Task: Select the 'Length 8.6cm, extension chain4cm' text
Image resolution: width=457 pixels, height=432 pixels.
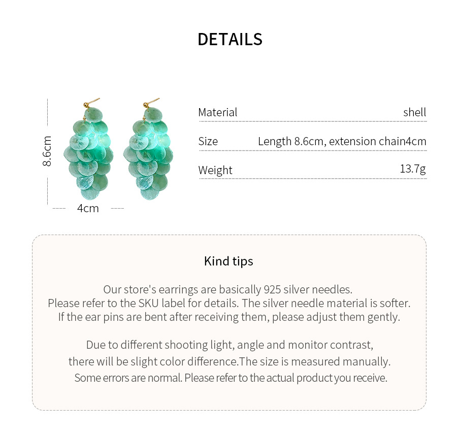Action: point(342,141)
